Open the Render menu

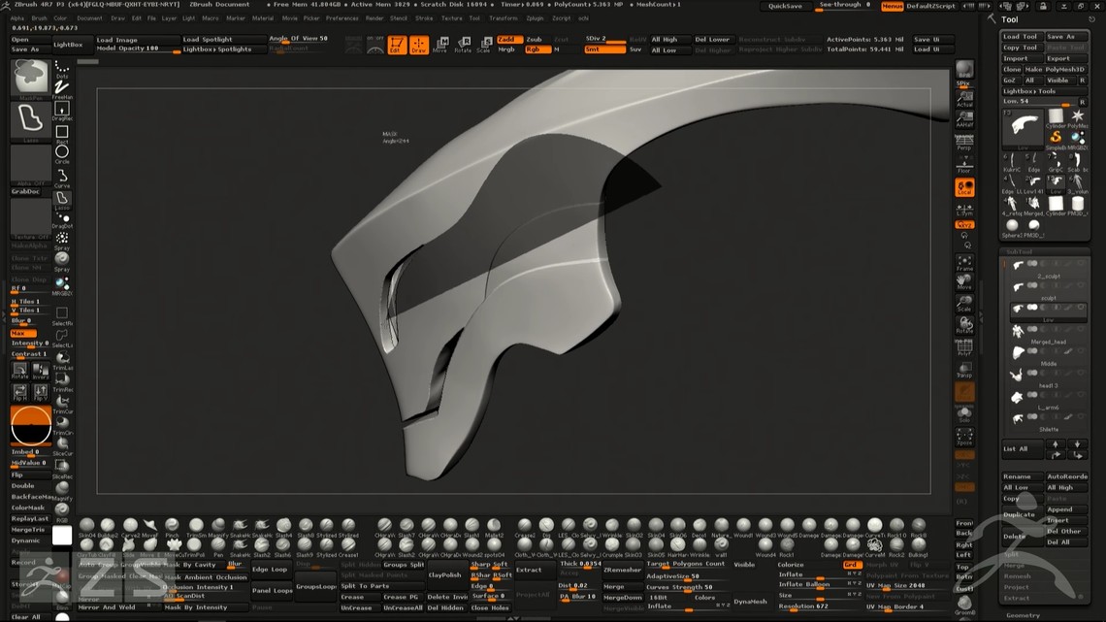tap(374, 18)
